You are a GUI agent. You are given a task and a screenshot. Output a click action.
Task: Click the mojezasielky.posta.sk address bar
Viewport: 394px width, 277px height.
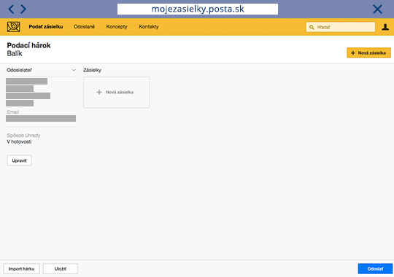point(198,9)
